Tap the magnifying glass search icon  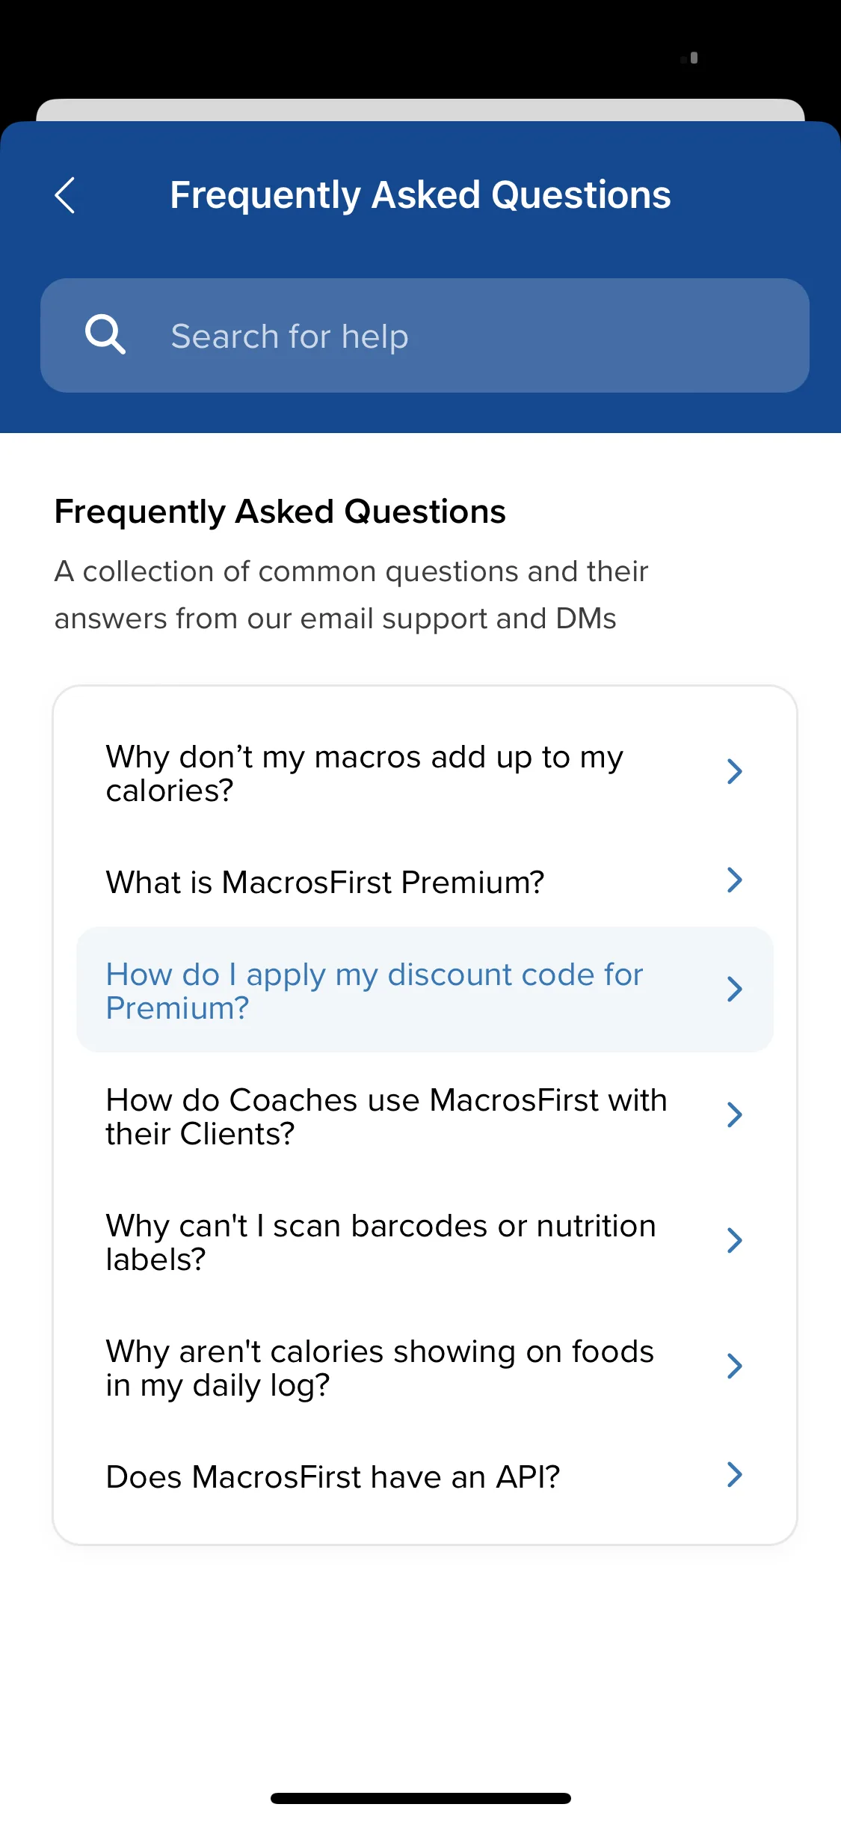point(105,334)
